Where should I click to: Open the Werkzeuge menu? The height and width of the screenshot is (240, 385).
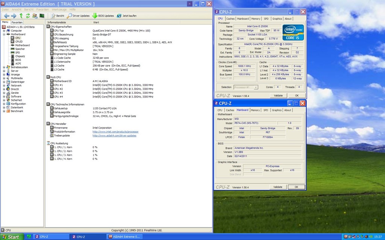(59, 9)
